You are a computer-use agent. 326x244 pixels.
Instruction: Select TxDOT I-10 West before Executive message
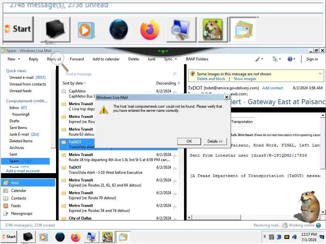pos(118,170)
